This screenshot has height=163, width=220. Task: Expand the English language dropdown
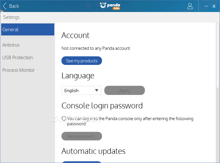81,90
